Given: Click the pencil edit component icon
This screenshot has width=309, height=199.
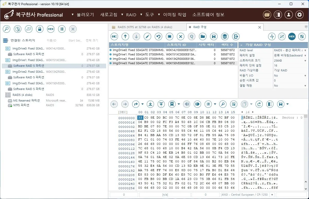Looking at the screenshot, I should [x=147, y=37].
